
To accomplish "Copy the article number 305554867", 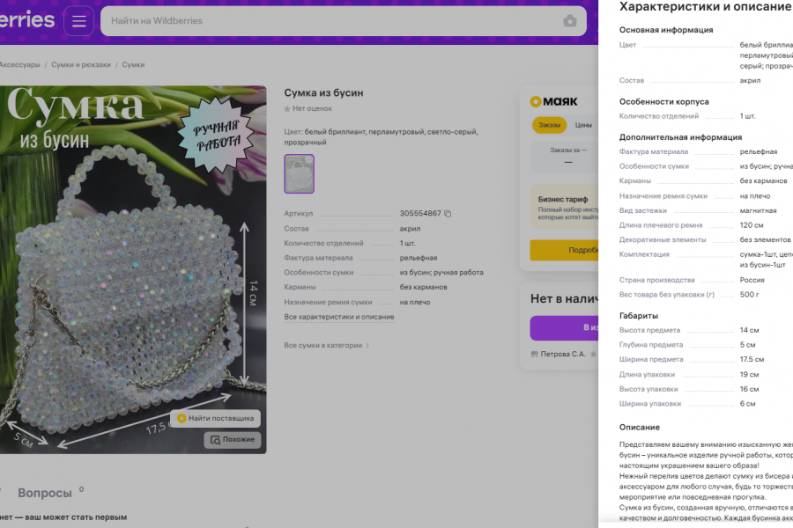I will (448, 213).
